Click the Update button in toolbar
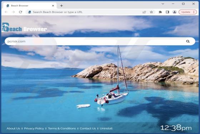Screen dimensions: 200x134 (x=186, y=12)
